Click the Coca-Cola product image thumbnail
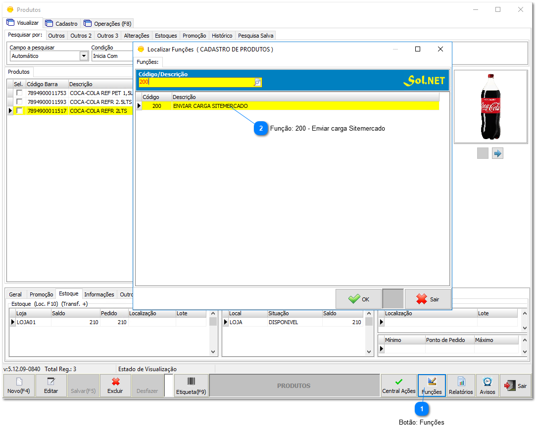The image size is (537, 434). coord(490,106)
